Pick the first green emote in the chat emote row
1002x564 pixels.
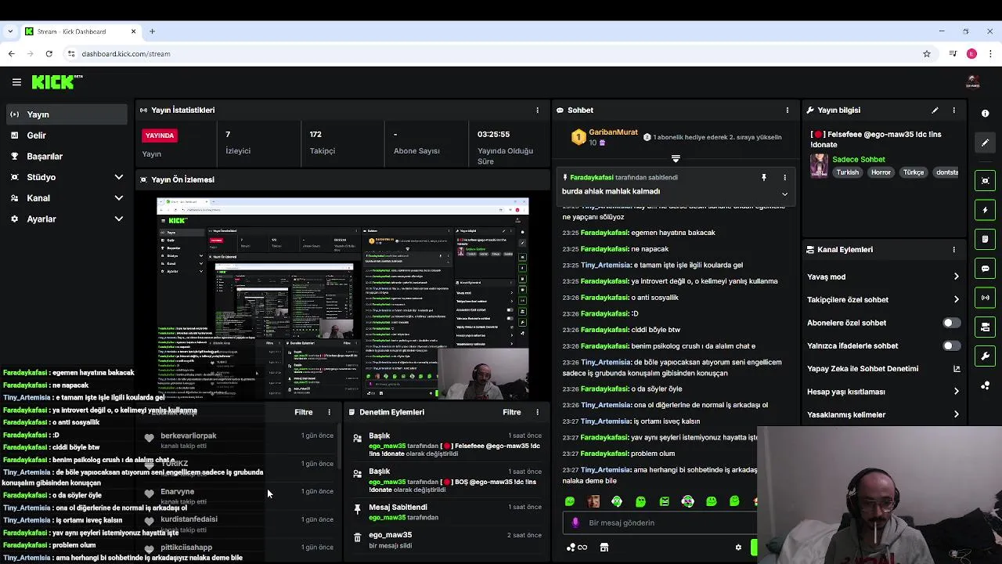coord(570,501)
